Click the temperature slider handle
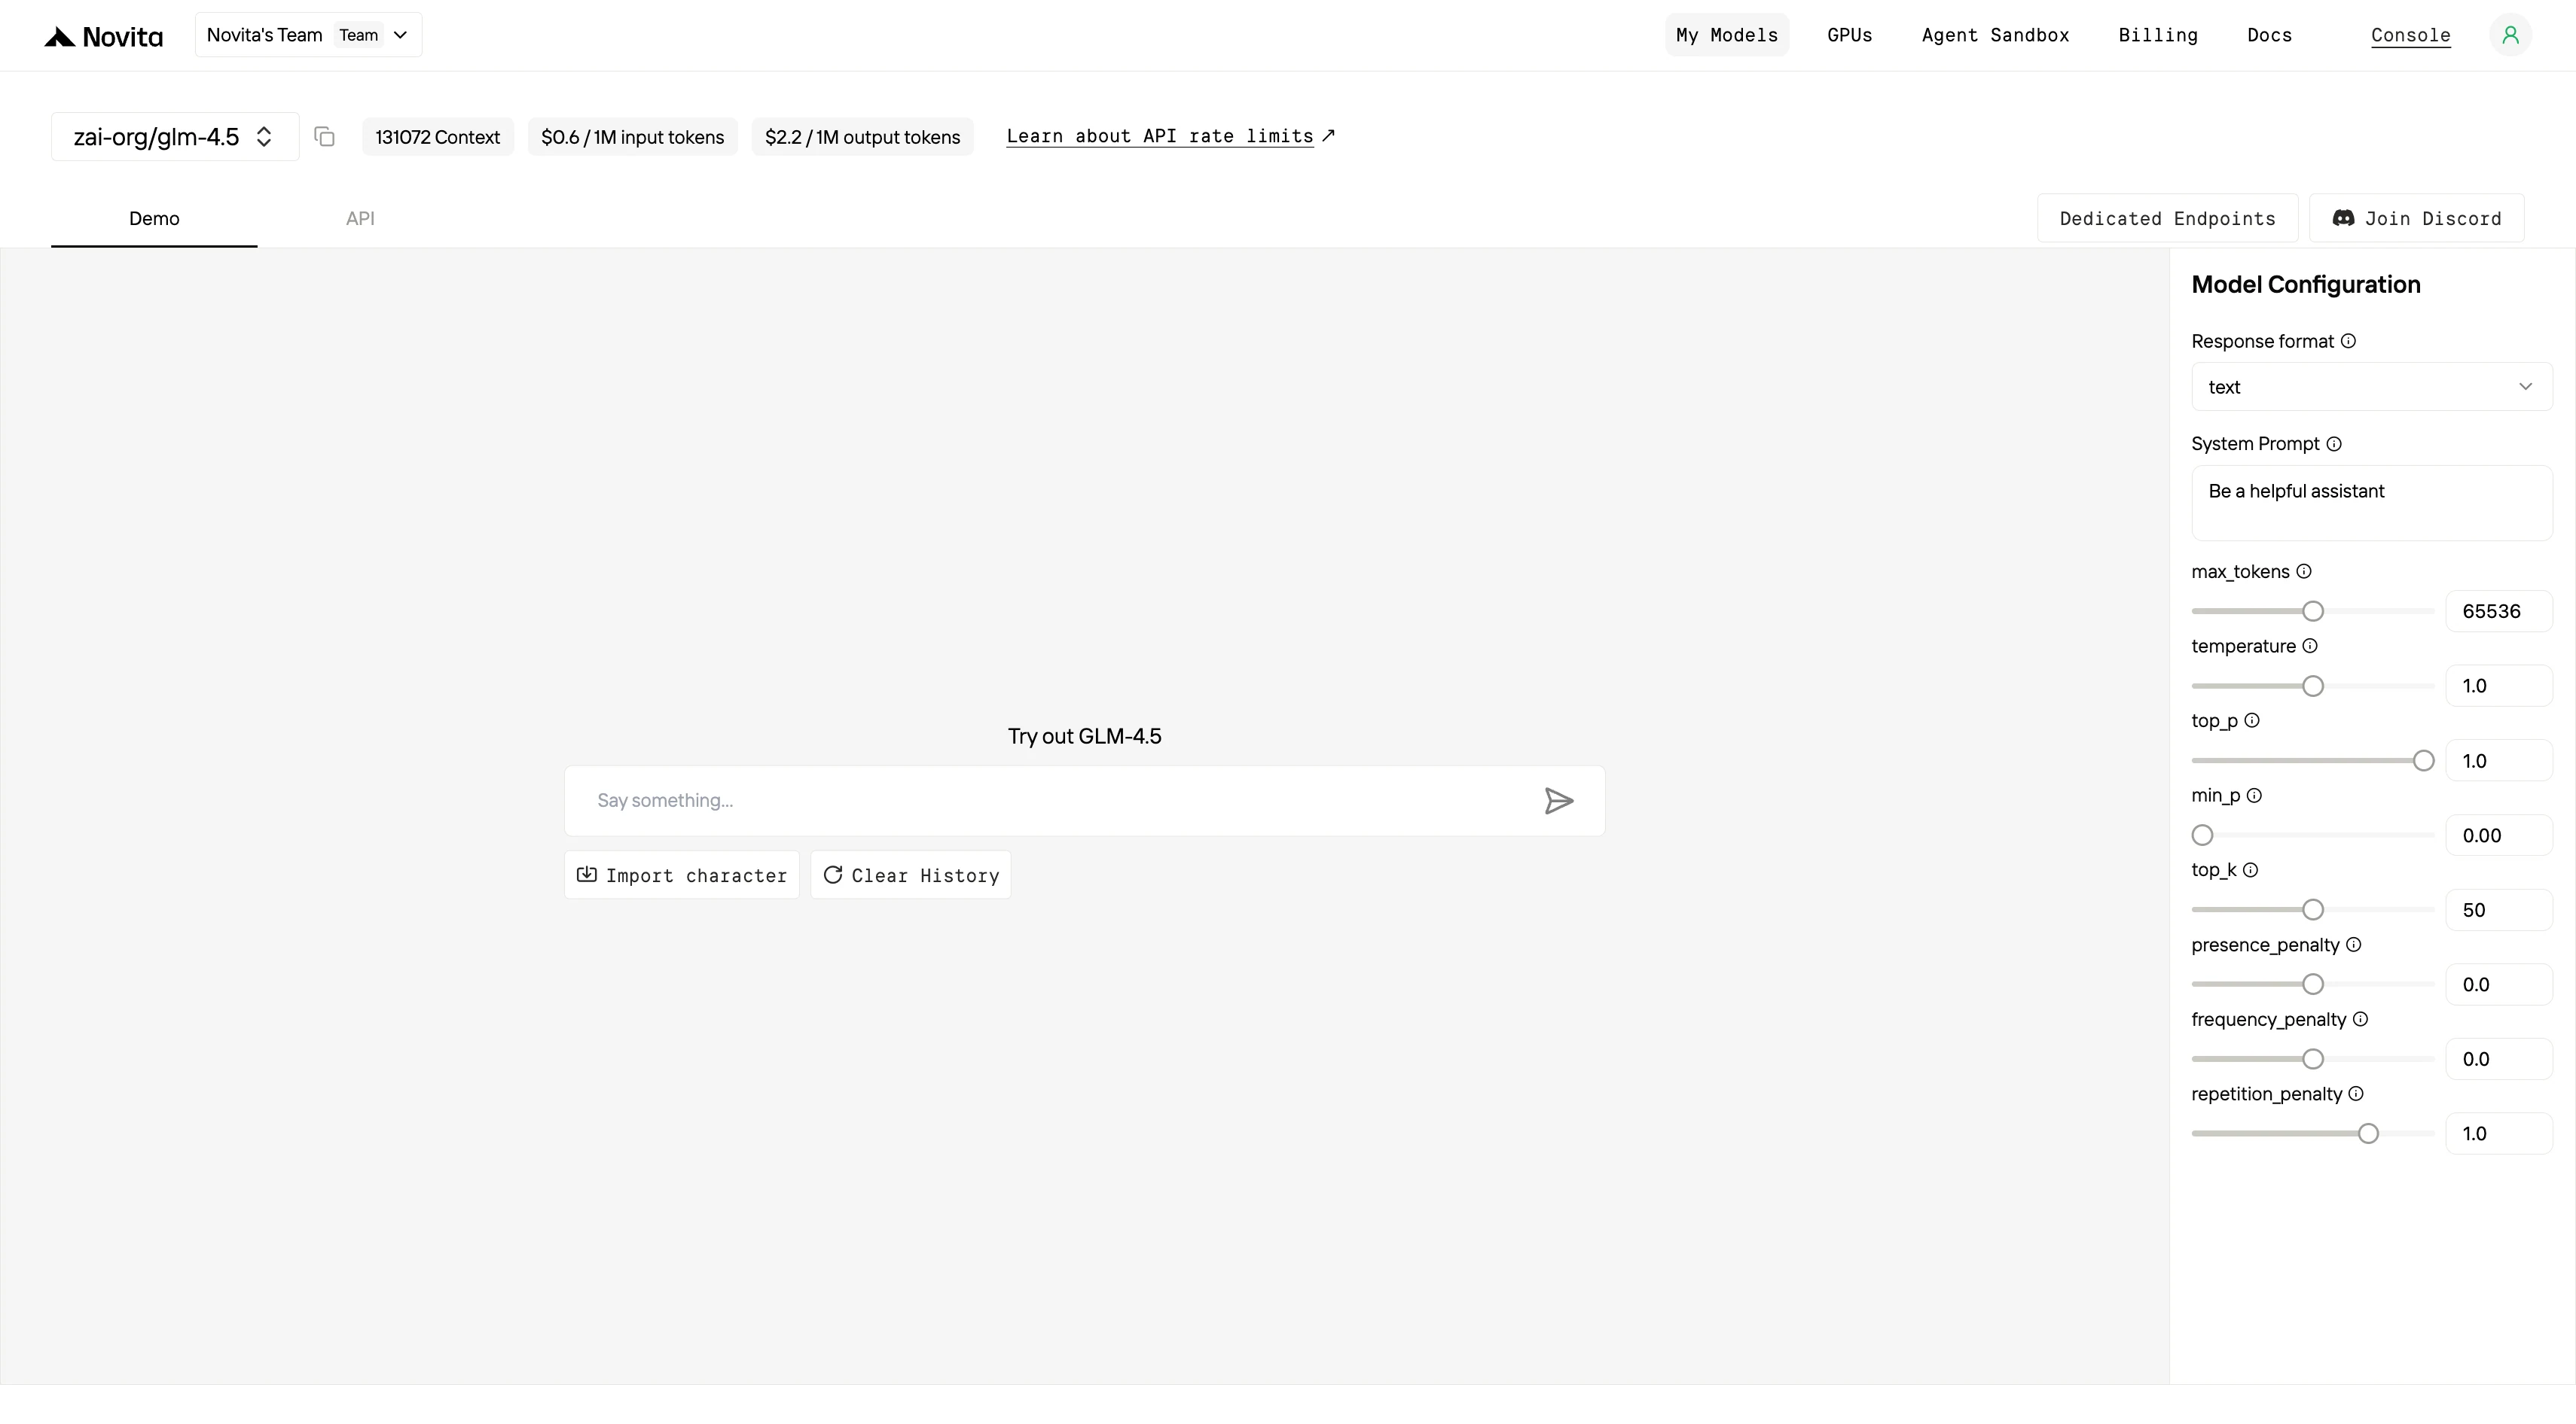2576x1424 pixels. tap(2313, 686)
